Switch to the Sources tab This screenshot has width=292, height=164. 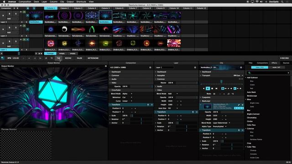[286, 63]
